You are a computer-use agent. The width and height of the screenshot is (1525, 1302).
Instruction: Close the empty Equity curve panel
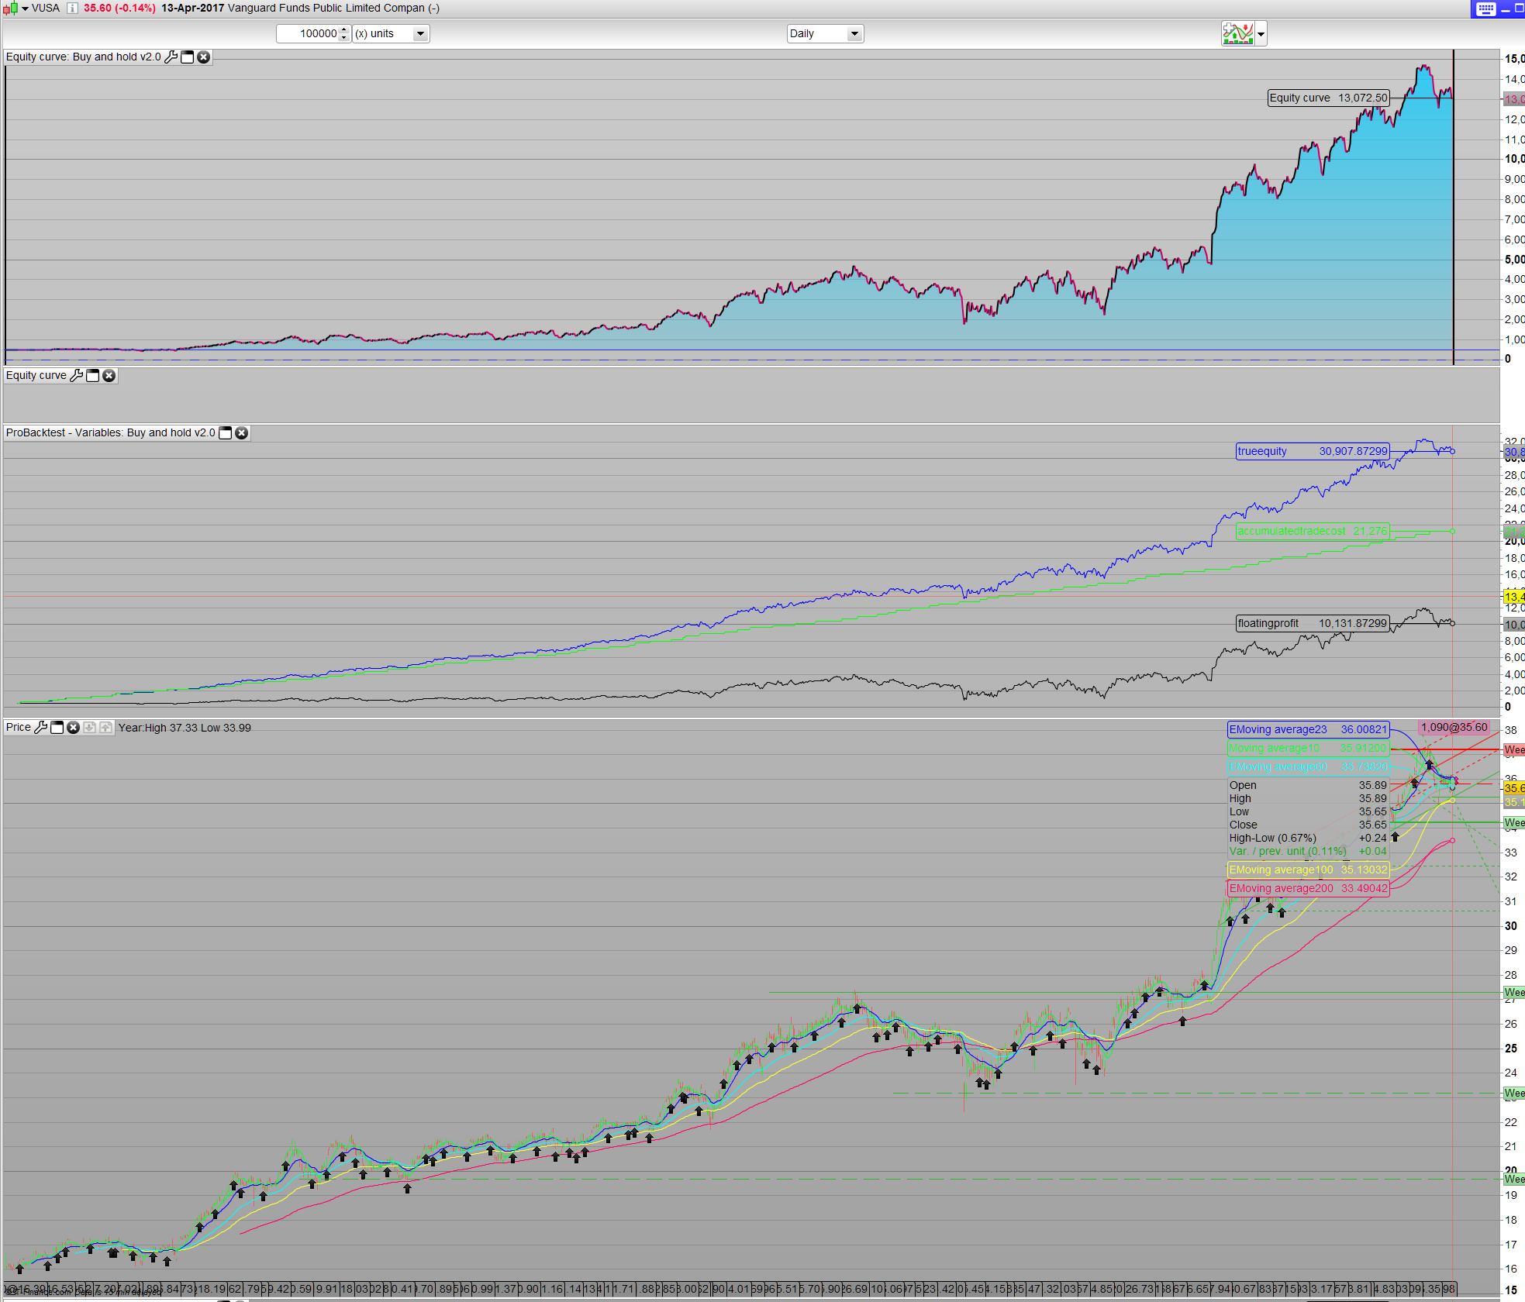(109, 375)
